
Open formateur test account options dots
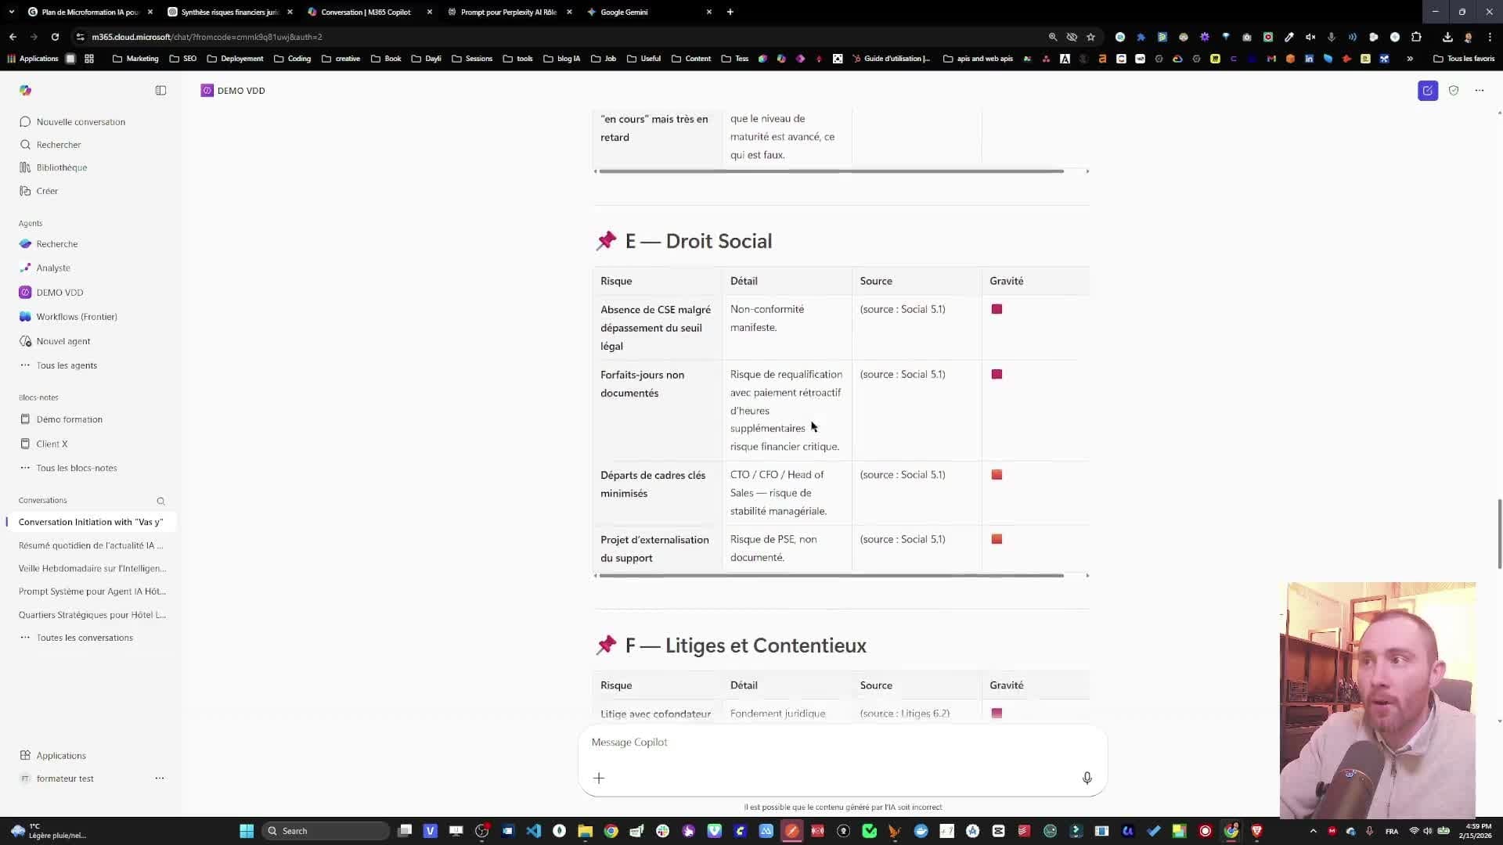tap(160, 778)
